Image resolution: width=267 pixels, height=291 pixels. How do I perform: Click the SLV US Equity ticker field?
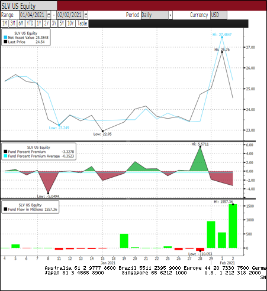click(29, 6)
